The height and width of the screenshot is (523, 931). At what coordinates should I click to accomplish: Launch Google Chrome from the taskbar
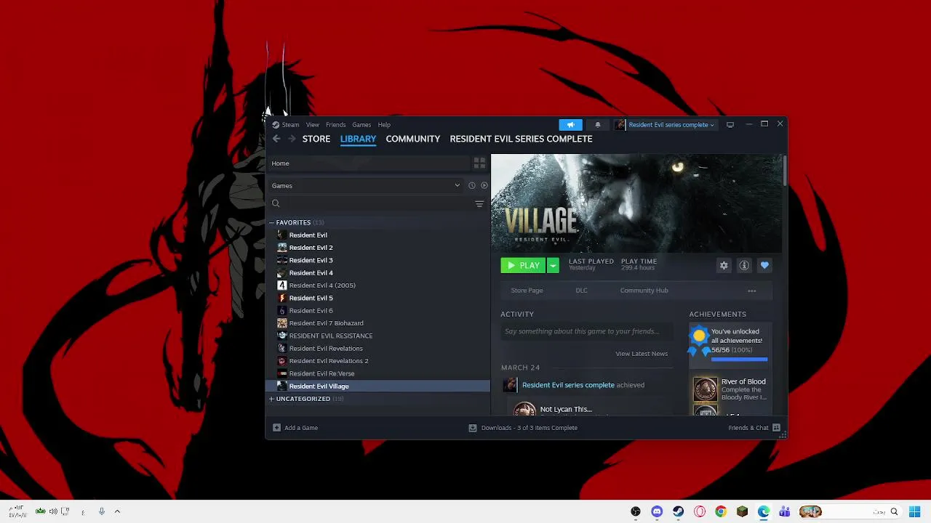[x=721, y=511]
